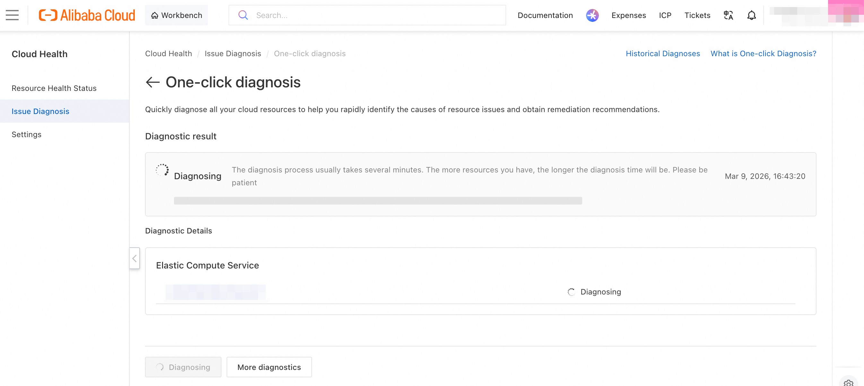Open the Expenses menu
The image size is (864, 386).
point(628,15)
